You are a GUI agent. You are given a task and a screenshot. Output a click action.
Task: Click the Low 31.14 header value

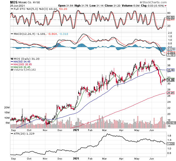[x=96, y=6]
